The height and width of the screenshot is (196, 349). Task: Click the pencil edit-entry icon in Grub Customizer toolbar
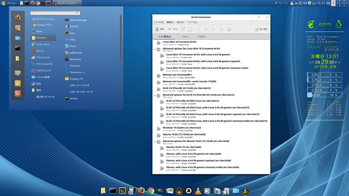pyautogui.click(x=183, y=29)
